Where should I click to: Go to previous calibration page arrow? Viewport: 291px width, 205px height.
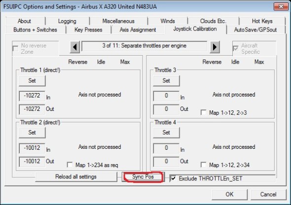[75, 47]
